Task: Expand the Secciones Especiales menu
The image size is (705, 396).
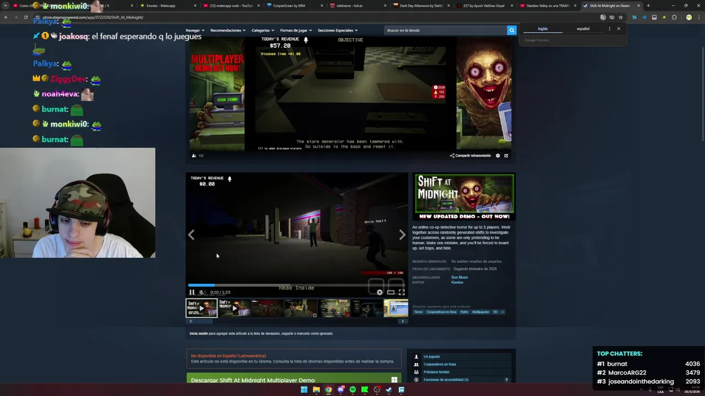Action: click(x=338, y=30)
